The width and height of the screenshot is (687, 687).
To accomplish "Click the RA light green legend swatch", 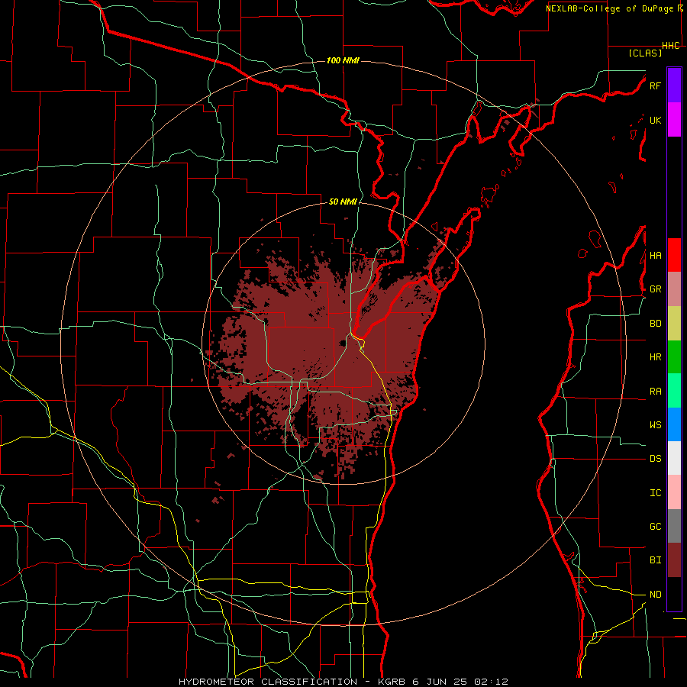I will tap(674, 390).
